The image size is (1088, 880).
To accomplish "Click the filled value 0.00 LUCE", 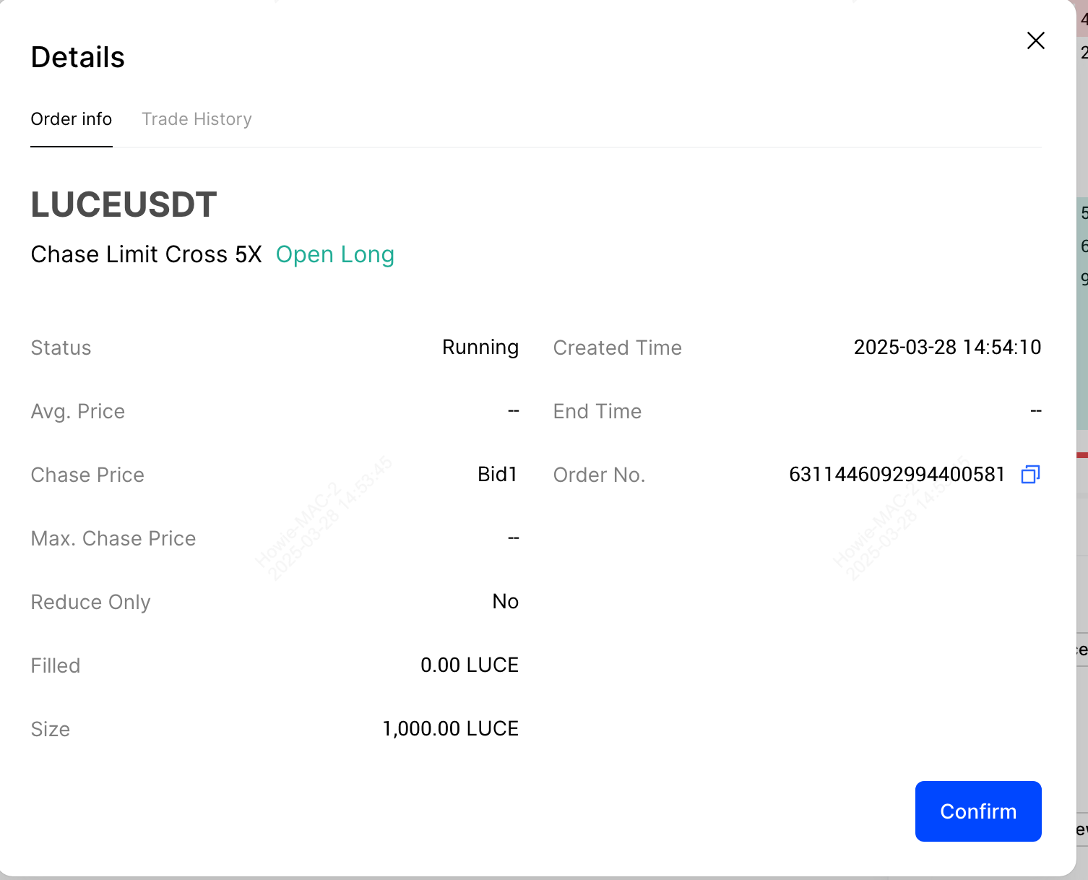I will (469, 665).
